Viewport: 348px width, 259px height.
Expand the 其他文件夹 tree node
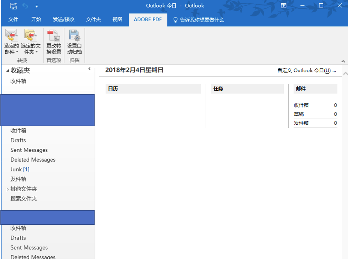click(8, 189)
